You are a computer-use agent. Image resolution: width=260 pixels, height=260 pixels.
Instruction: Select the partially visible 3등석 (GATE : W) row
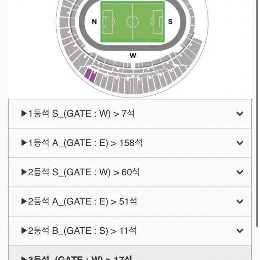click(x=130, y=253)
